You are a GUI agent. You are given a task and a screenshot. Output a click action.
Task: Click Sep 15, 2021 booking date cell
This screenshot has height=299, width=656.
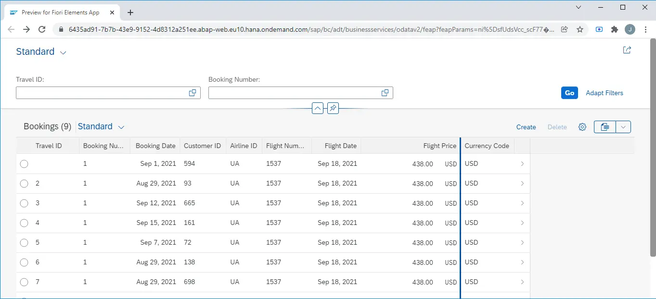click(156, 223)
